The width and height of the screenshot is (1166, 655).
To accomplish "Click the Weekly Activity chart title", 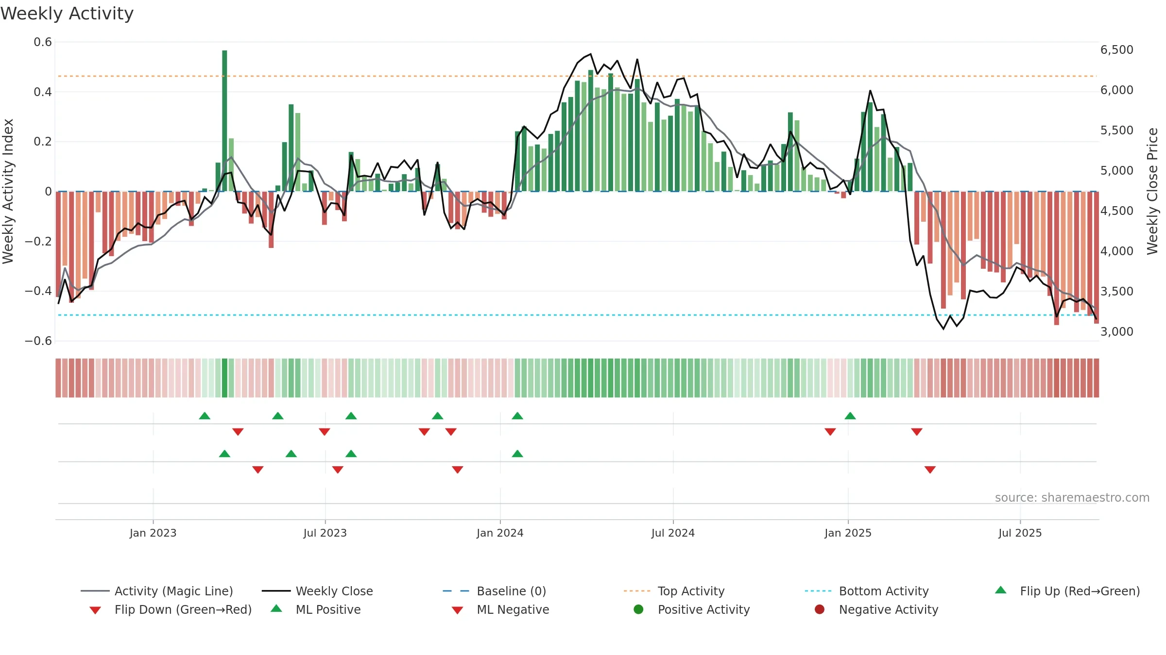I will point(67,14).
